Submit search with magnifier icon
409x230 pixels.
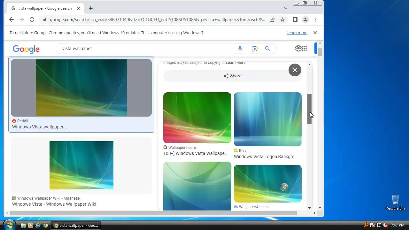pyautogui.click(x=267, y=49)
